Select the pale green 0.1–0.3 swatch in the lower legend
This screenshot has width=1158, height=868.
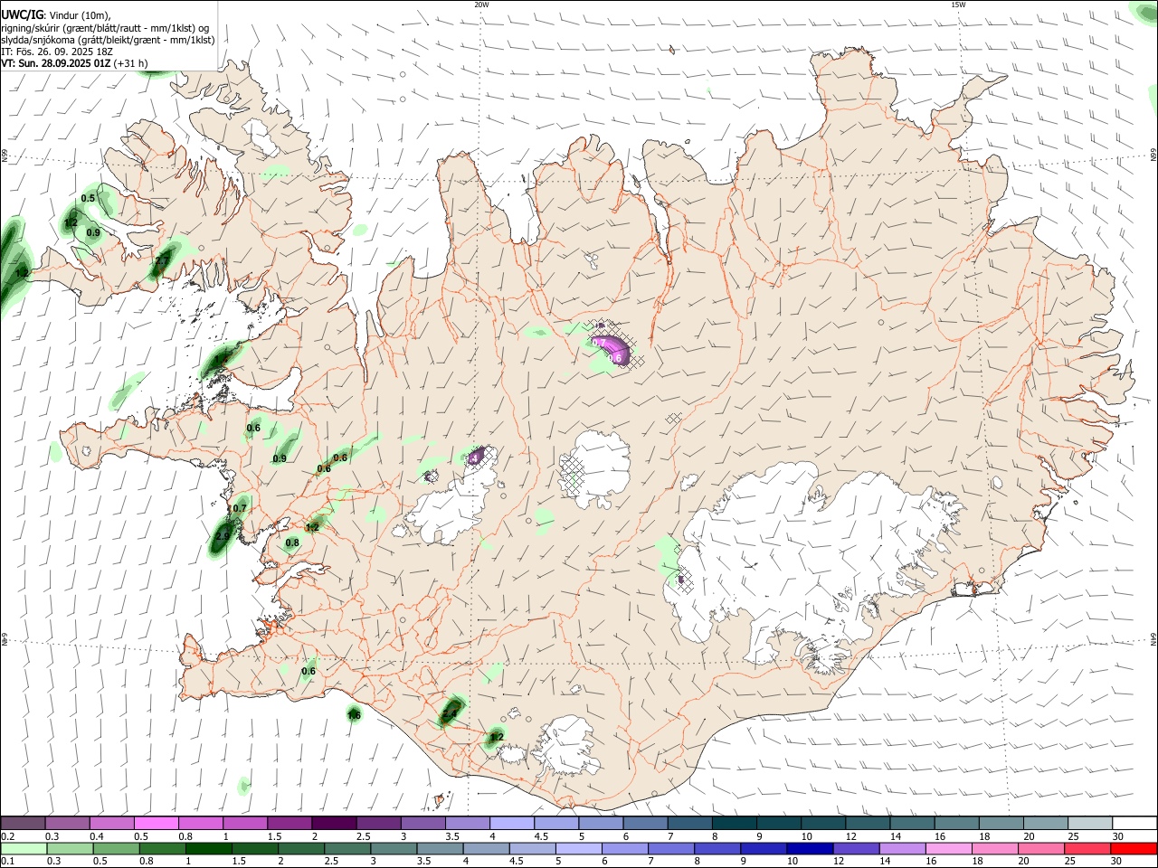(x=24, y=848)
